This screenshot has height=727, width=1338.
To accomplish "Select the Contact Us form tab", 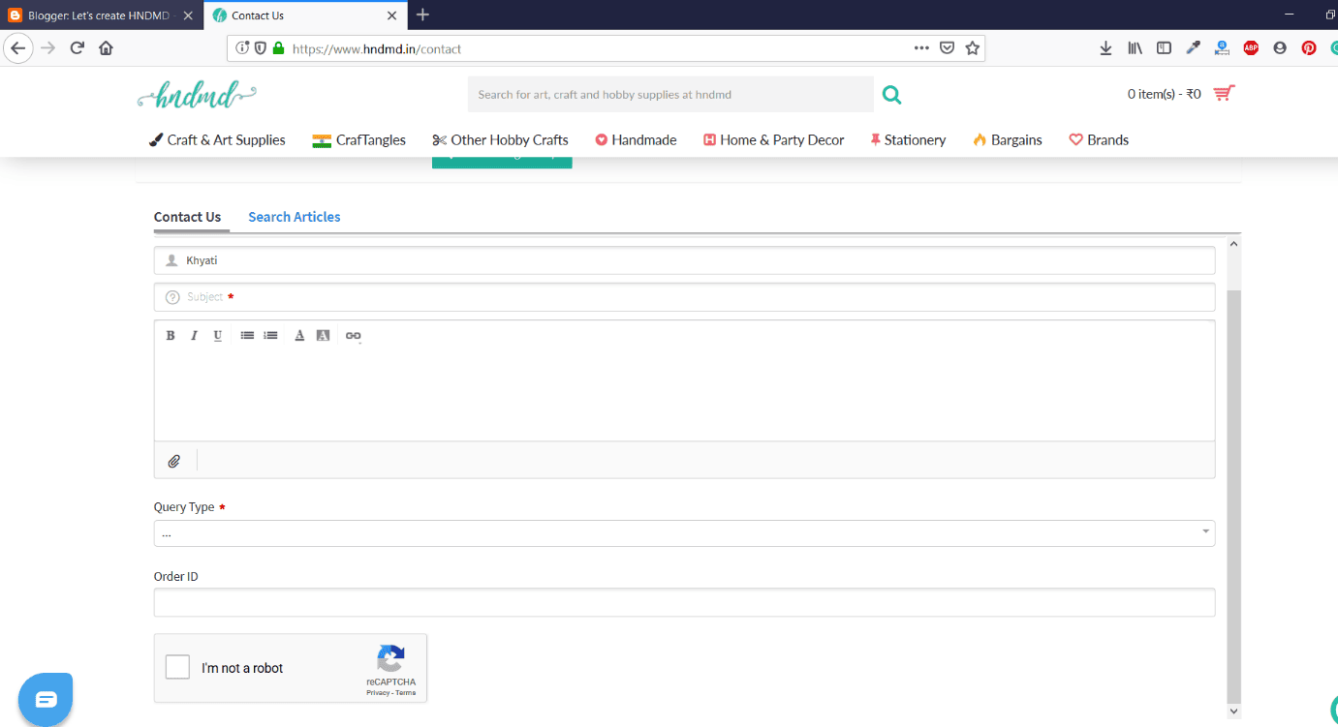I will pos(187,217).
